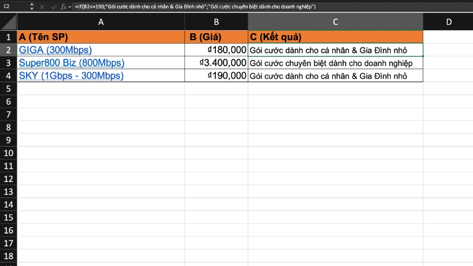Select row 2 header
This screenshot has height=266, width=473.
click(8, 50)
